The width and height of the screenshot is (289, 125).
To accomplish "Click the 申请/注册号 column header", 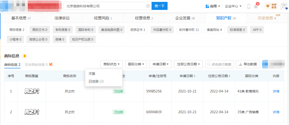I will (x=158, y=76).
